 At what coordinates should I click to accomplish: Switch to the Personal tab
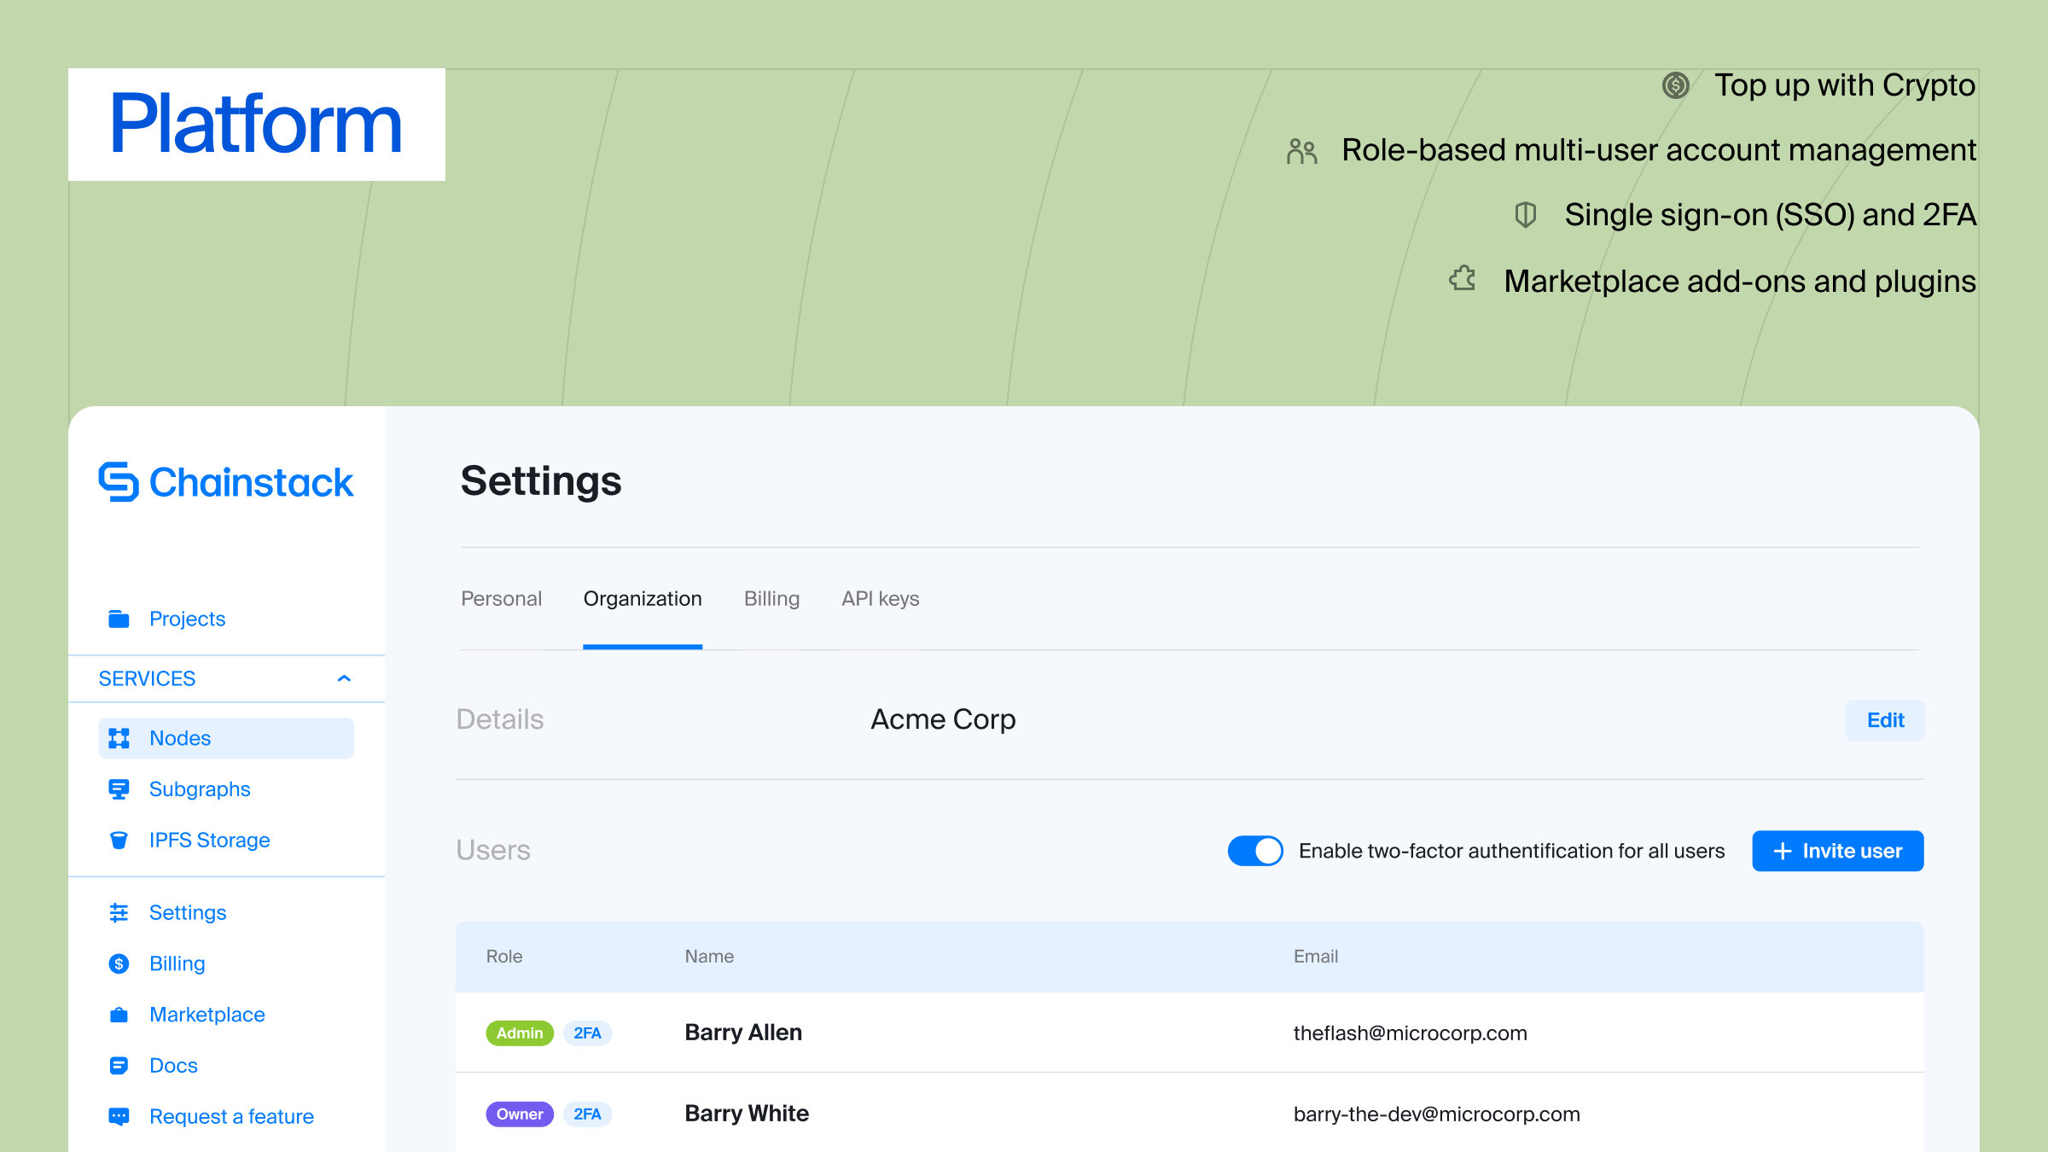click(x=501, y=599)
